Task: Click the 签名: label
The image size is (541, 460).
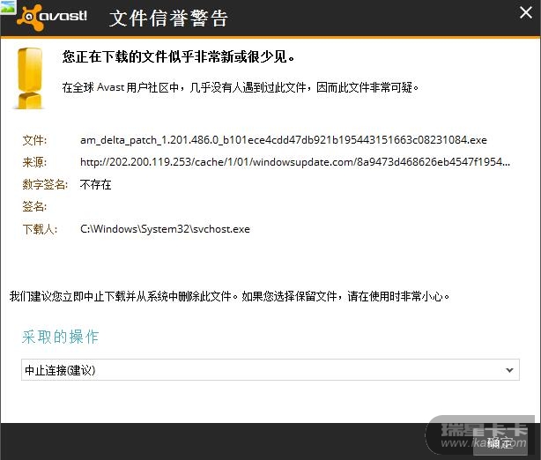Action: click(x=34, y=207)
